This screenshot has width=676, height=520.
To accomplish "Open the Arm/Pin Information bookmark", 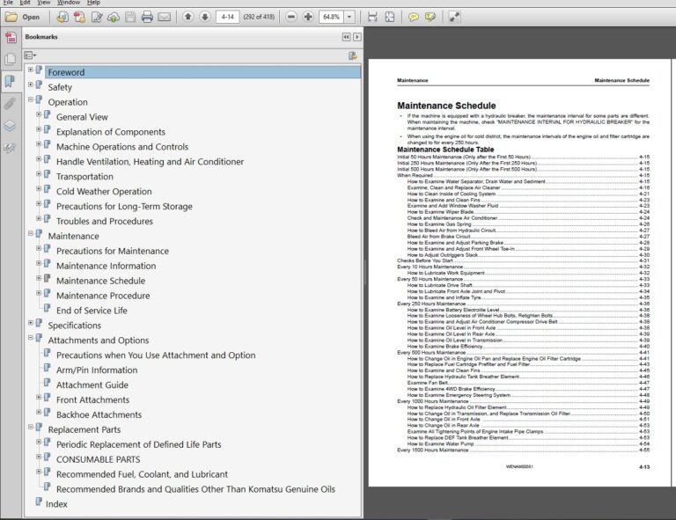I will coord(97,370).
